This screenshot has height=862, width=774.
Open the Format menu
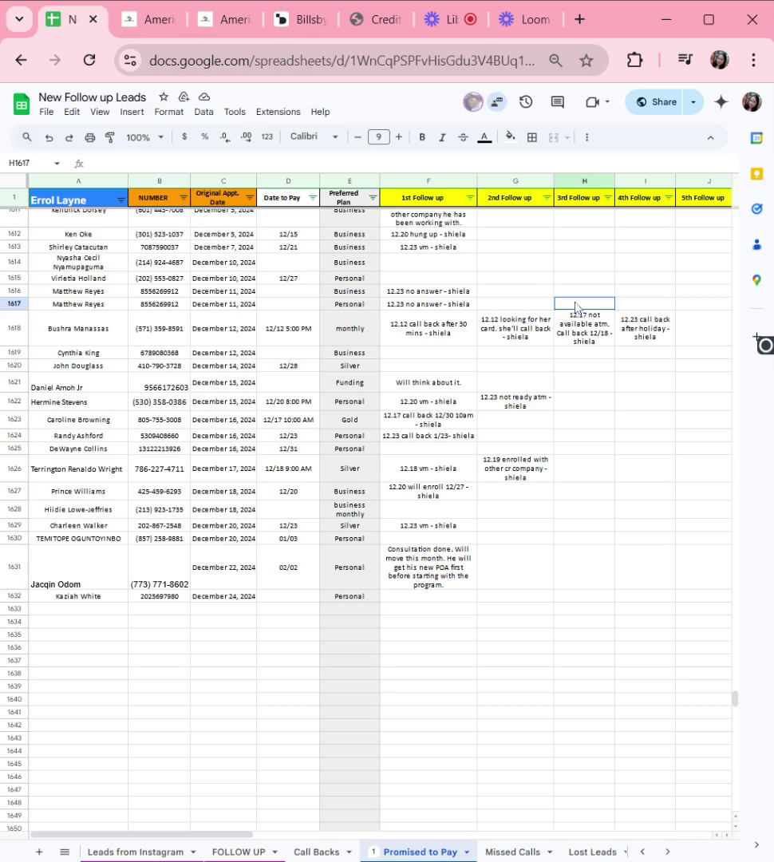168,112
